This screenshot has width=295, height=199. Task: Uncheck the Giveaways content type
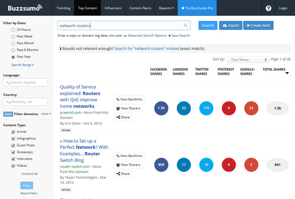[13, 152]
